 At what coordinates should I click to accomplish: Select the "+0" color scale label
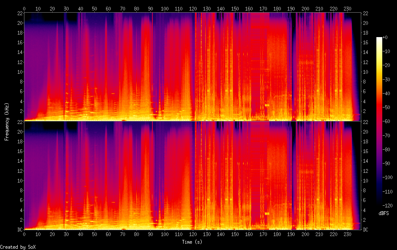tap(385, 38)
